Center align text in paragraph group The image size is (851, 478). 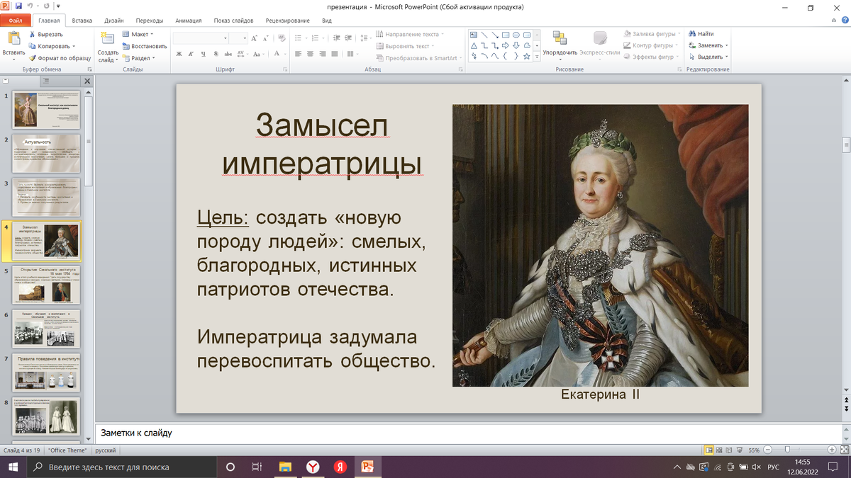pyautogui.click(x=310, y=54)
